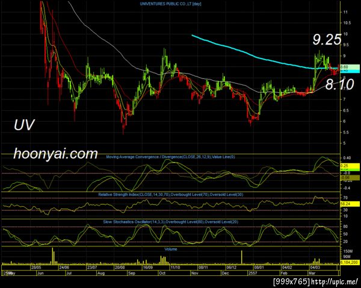This screenshot has width=361, height=288.
Task: Select the 11/10 date marker
Action: click(x=175, y=268)
